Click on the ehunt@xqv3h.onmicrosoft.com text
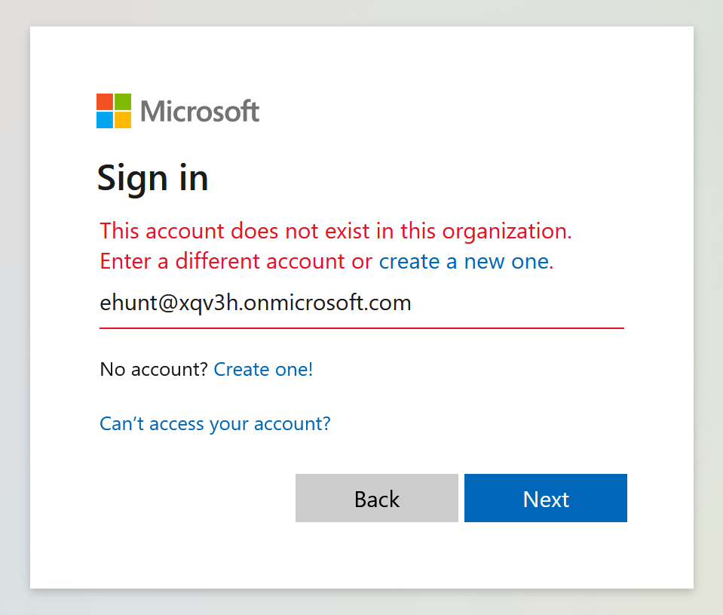The image size is (723, 615). coord(256,303)
